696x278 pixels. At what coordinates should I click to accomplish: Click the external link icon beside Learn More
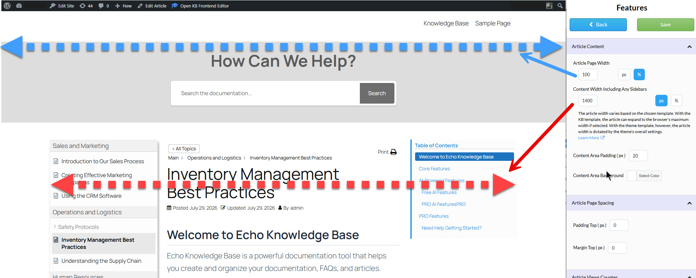[602, 138]
